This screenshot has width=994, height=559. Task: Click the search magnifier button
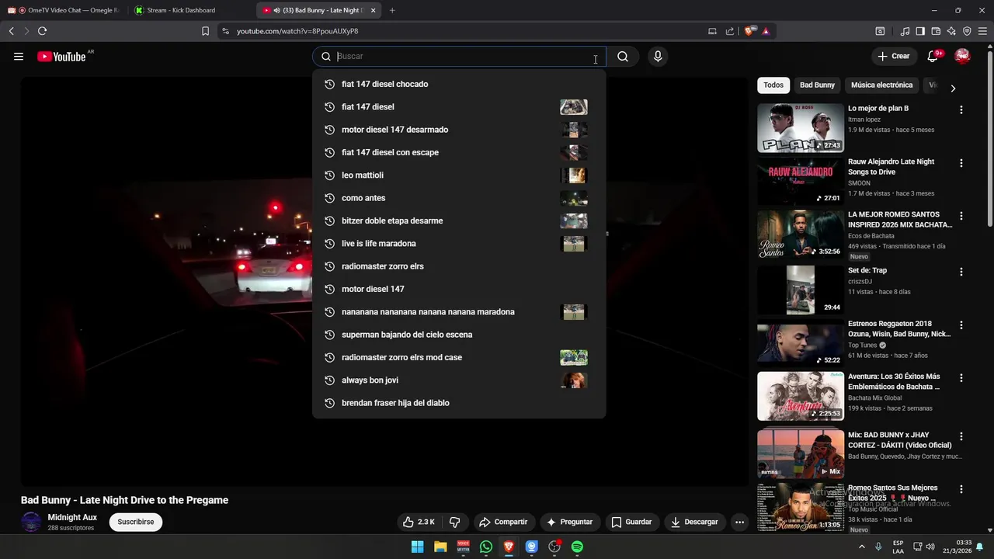click(623, 57)
